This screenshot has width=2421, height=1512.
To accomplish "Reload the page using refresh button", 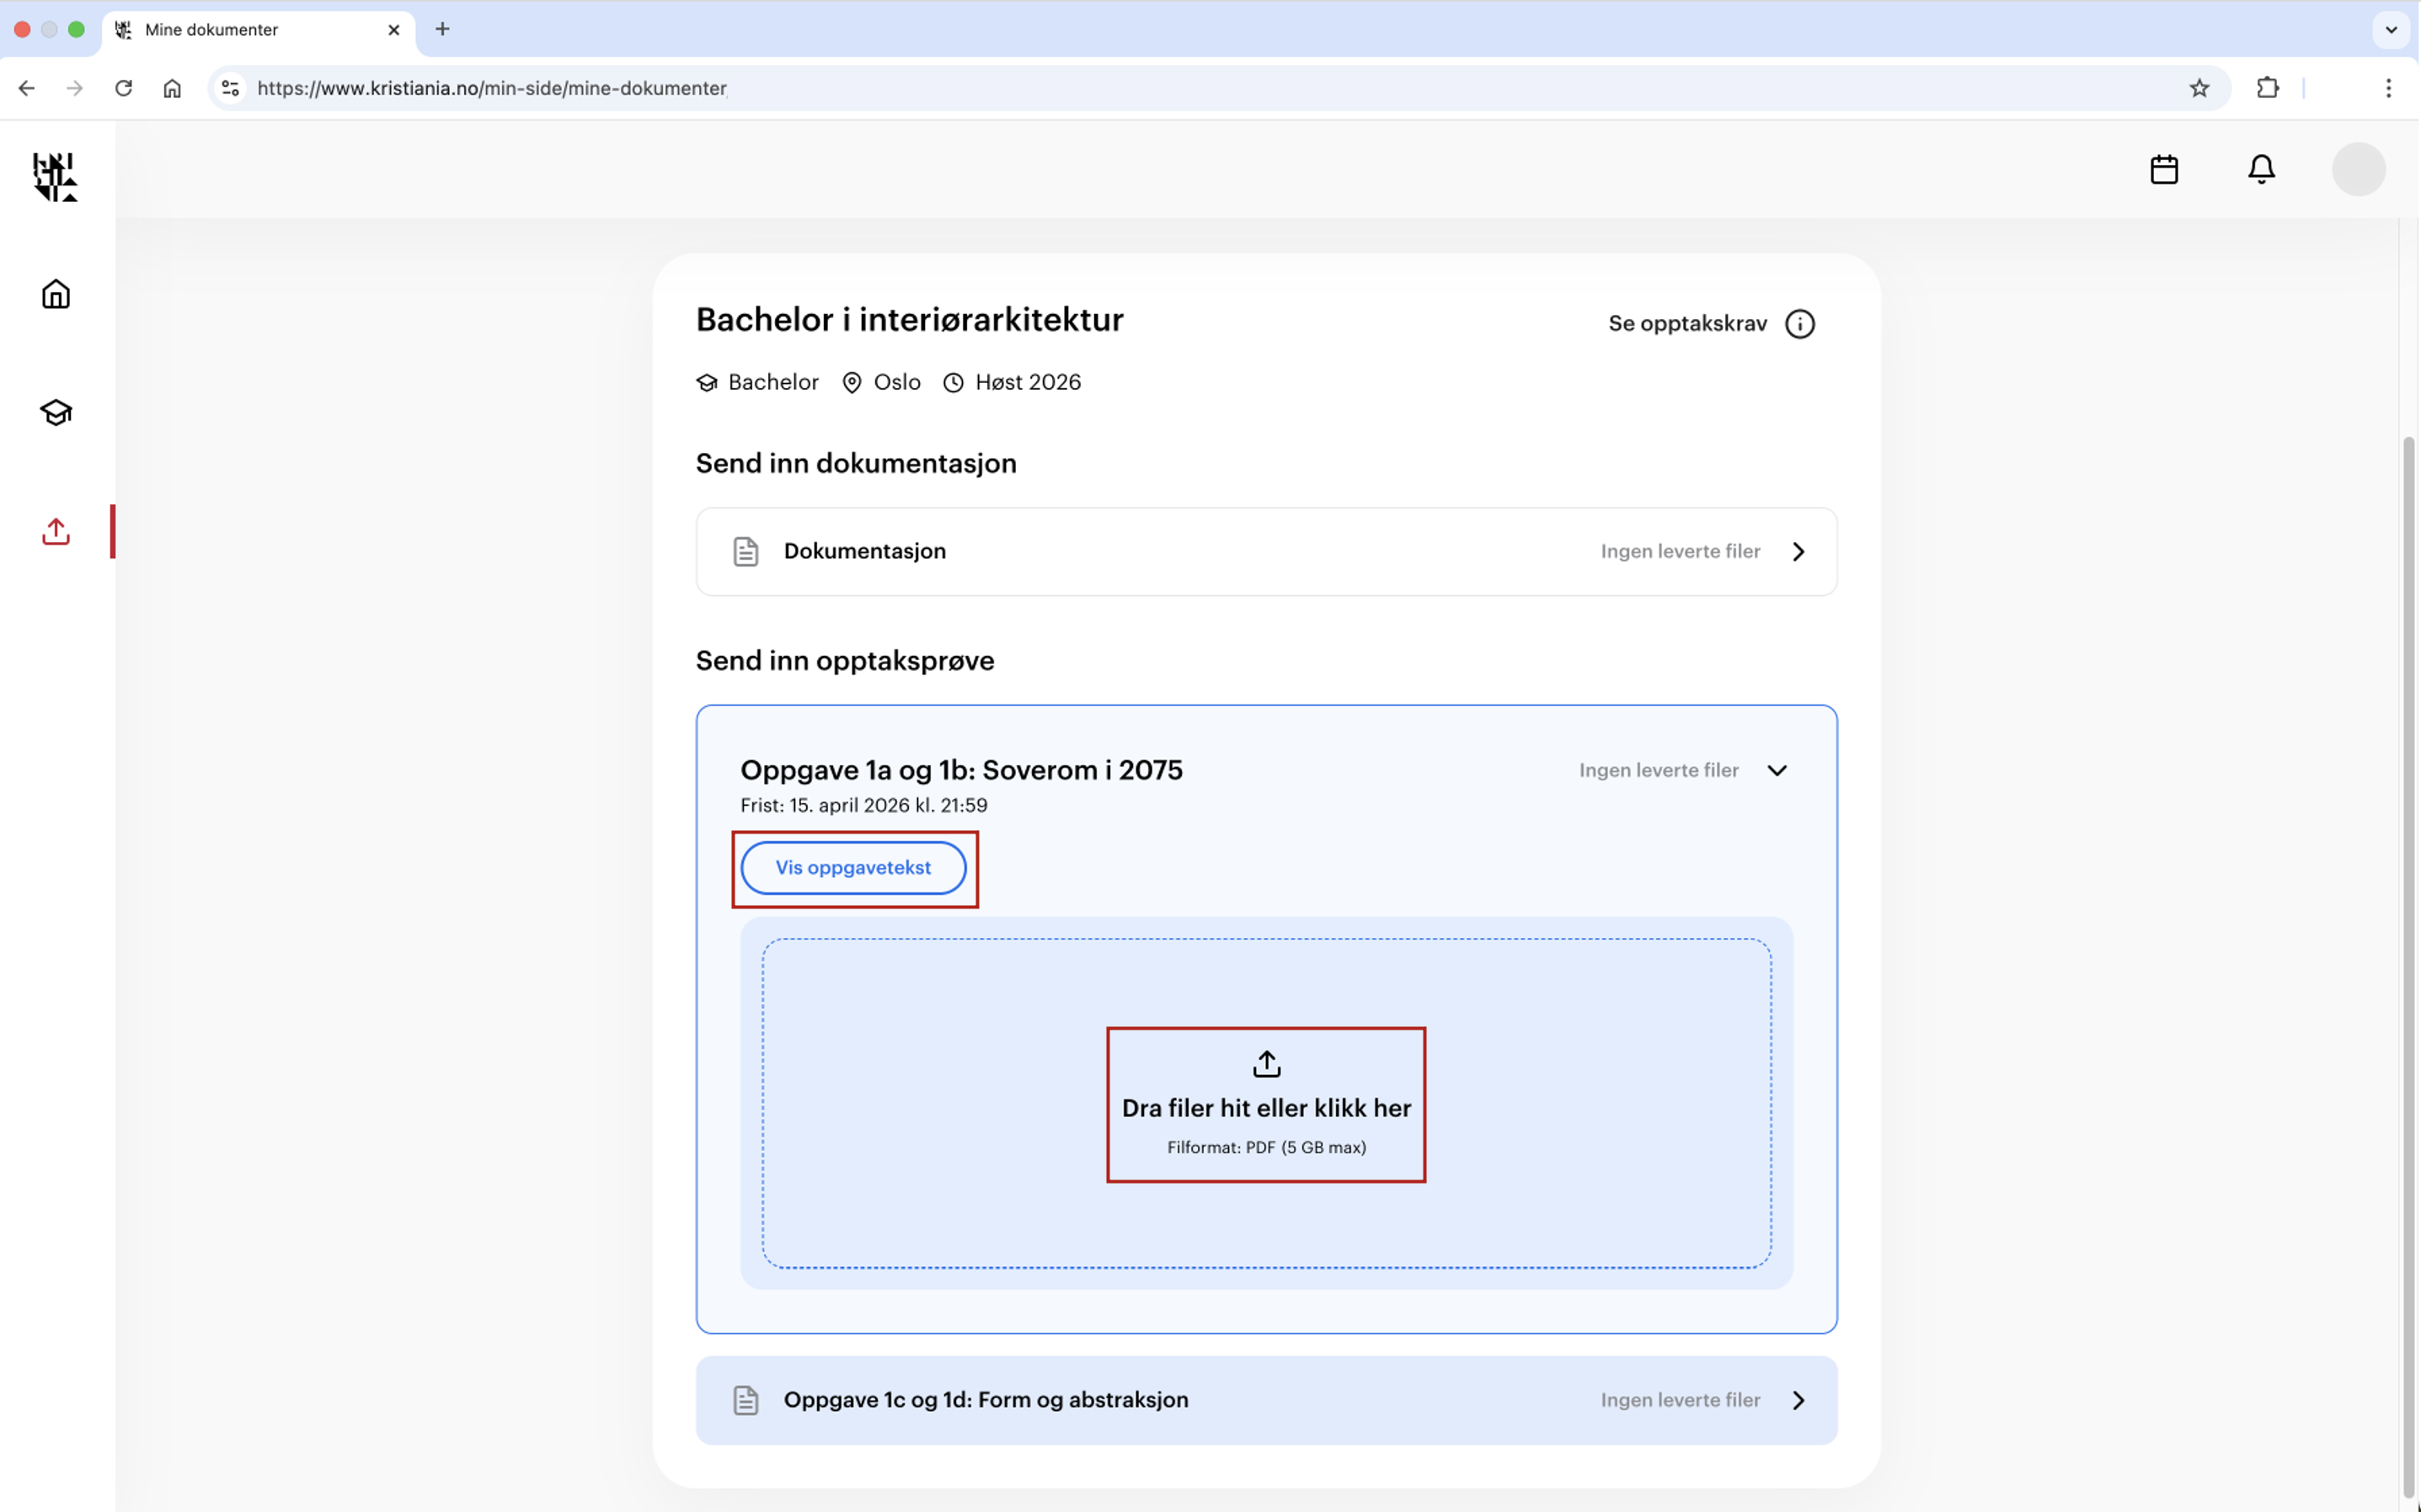I will (x=123, y=88).
